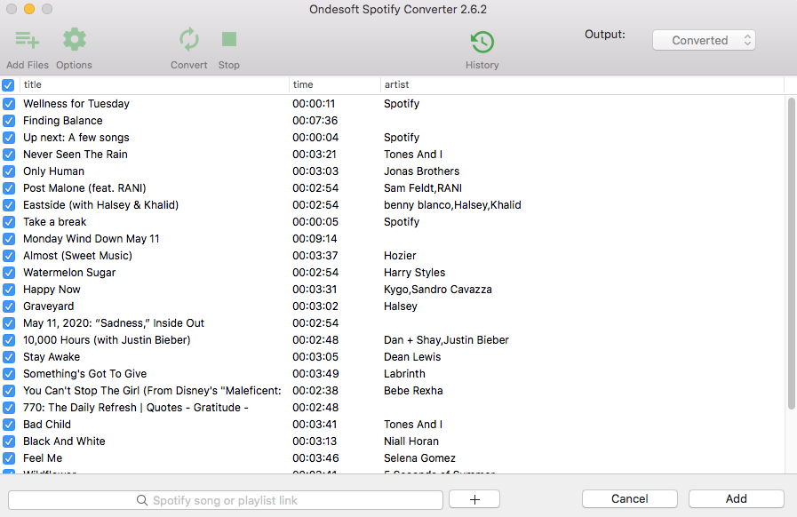Viewport: 797px width, 517px height.
Task: Click artist Sam Feldt,RANI
Action: [423, 188]
